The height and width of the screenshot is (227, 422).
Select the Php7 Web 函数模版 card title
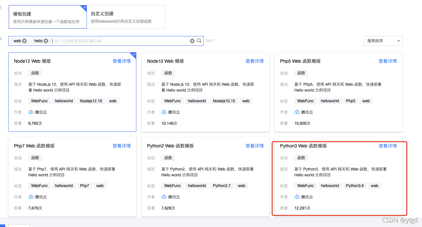pyautogui.click(x=34, y=146)
